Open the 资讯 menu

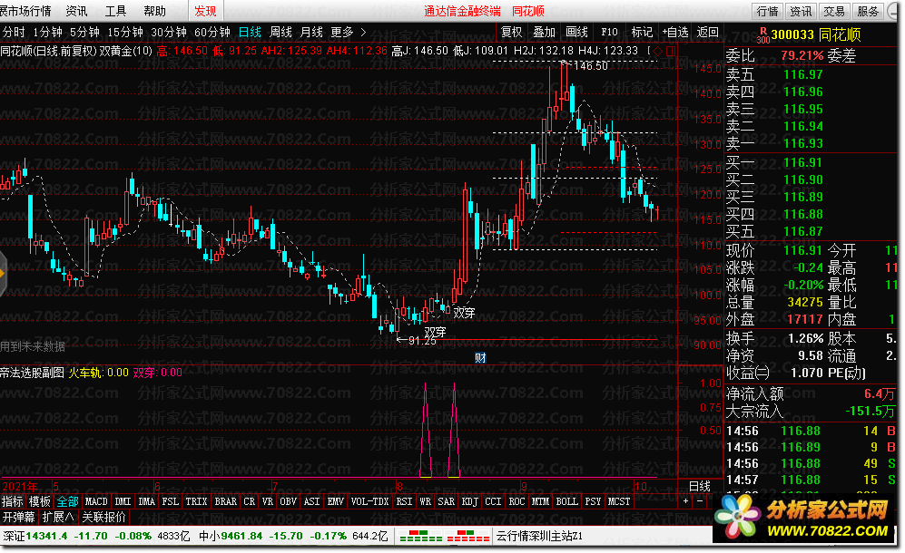point(77,11)
